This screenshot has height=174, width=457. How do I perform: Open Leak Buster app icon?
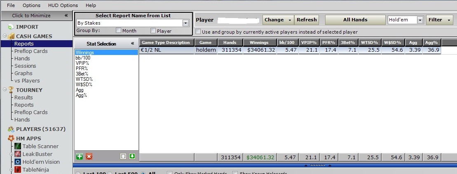coord(17,154)
